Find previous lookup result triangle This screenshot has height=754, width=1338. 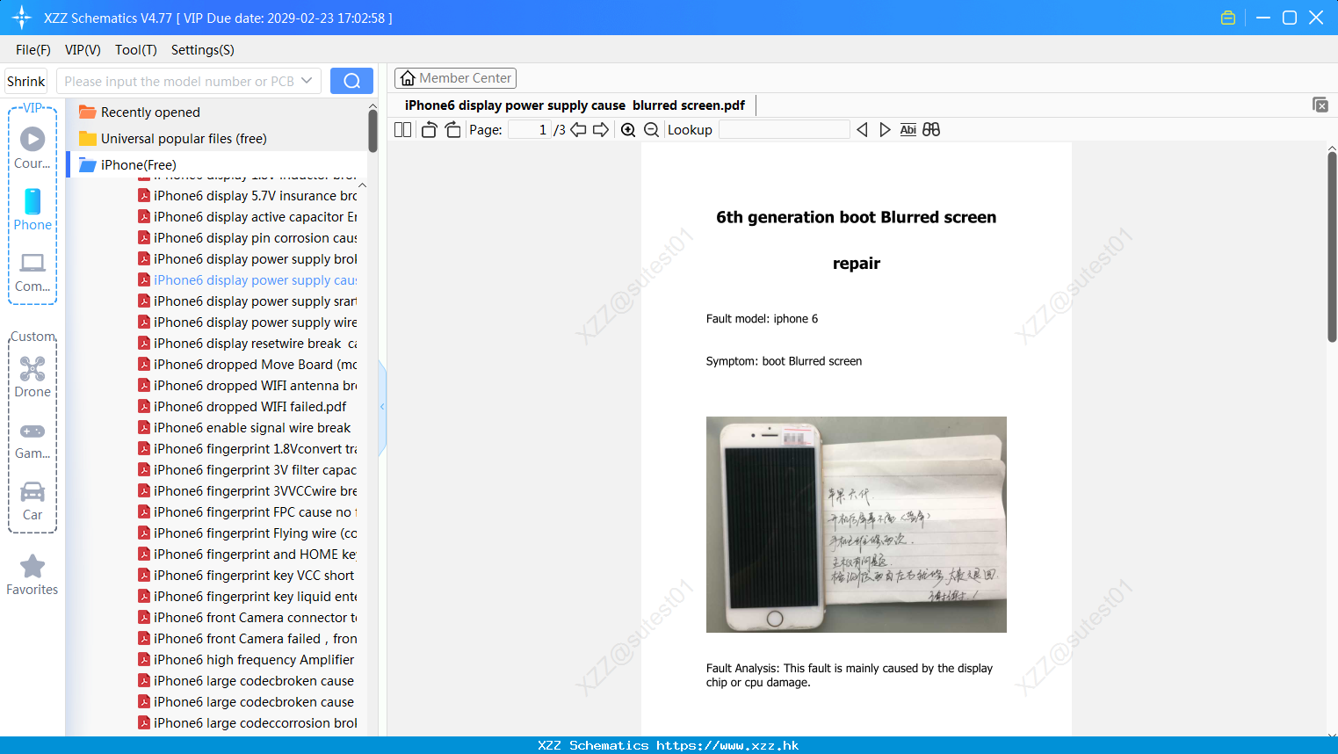click(x=862, y=129)
